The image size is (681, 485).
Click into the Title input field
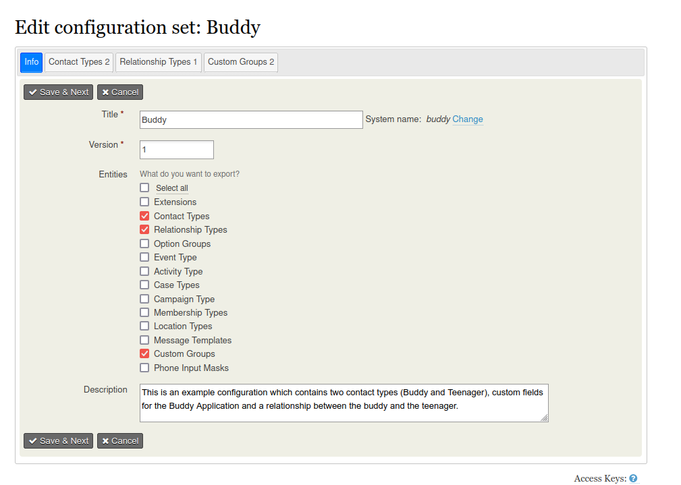251,120
